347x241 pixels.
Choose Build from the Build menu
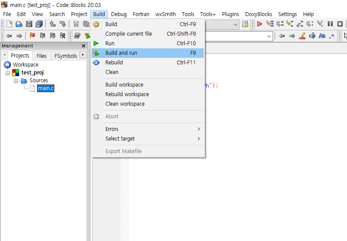pyautogui.click(x=148, y=24)
